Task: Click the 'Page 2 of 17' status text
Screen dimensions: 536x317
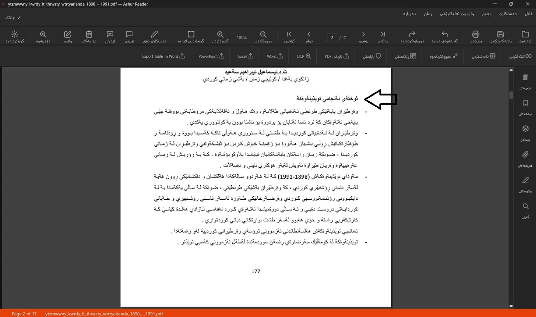Action: (24, 314)
